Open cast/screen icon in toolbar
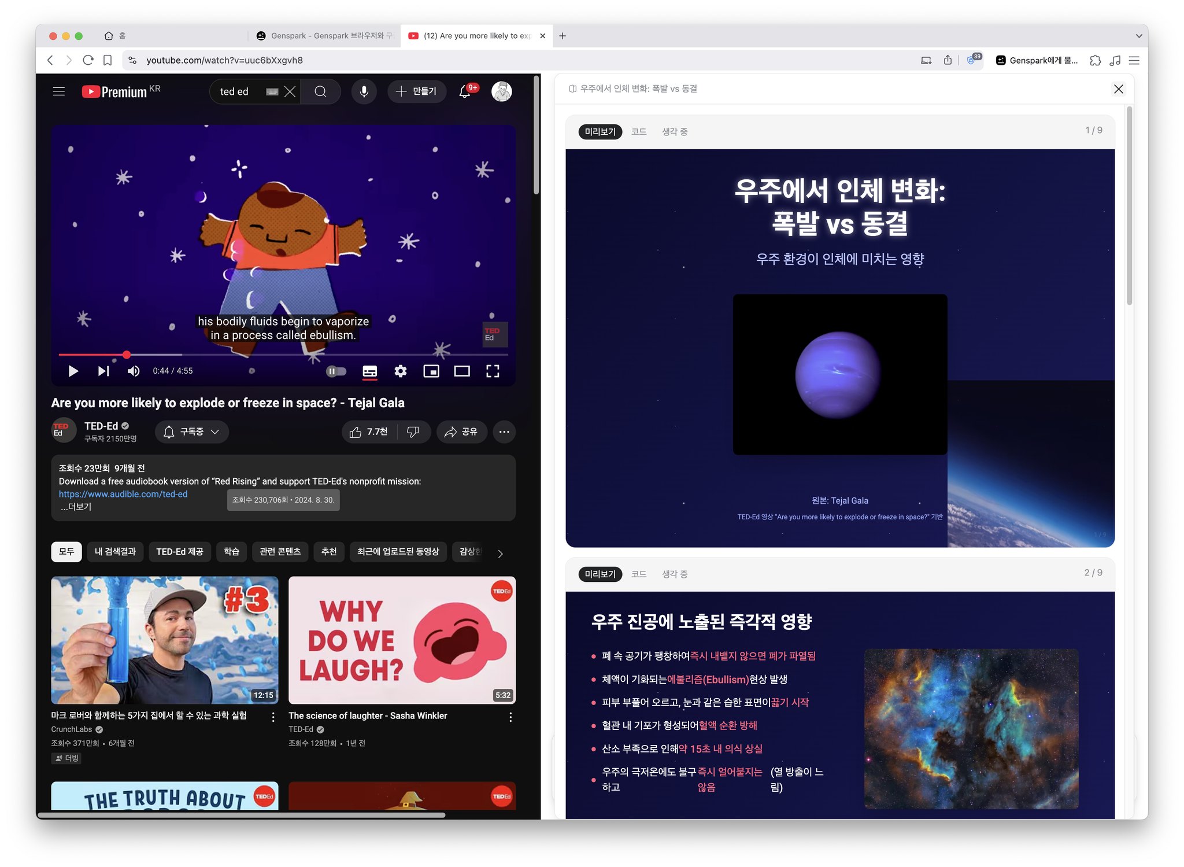This screenshot has width=1184, height=867. coord(926,60)
